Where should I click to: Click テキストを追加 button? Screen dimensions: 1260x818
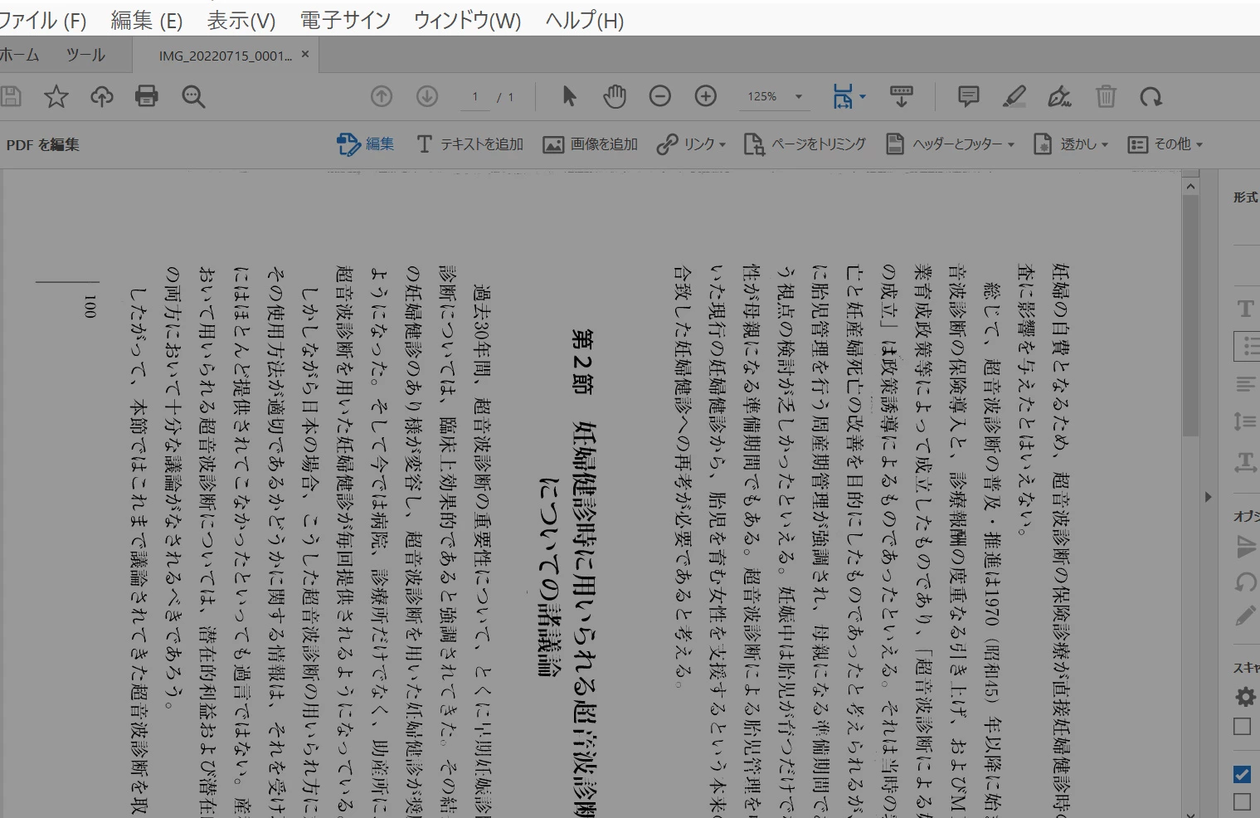click(x=469, y=144)
